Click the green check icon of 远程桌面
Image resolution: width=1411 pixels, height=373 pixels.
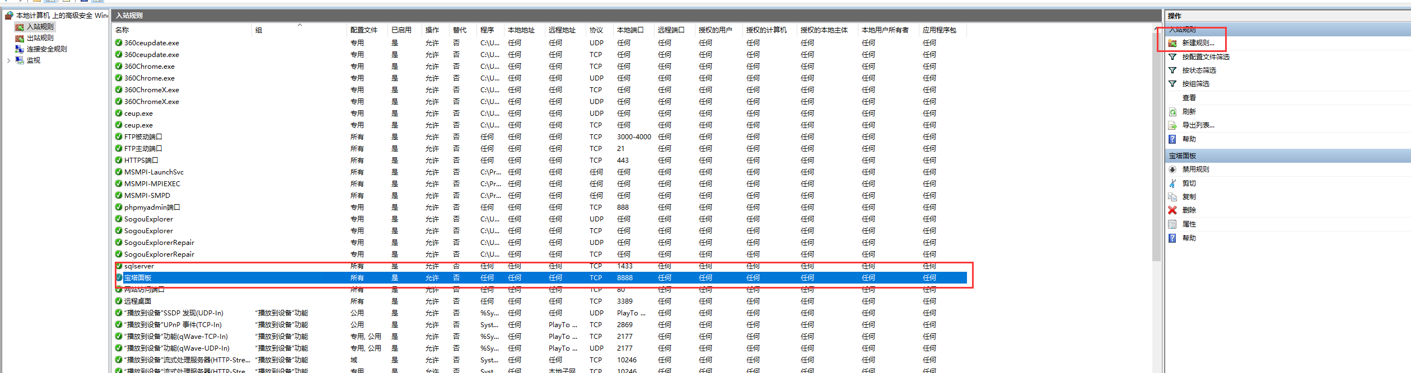pos(119,301)
